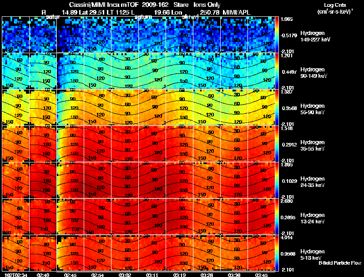Click the 2.680 color scale maximum
Image resolution: width=364 pixels, height=277 pixels.
click(287, 201)
